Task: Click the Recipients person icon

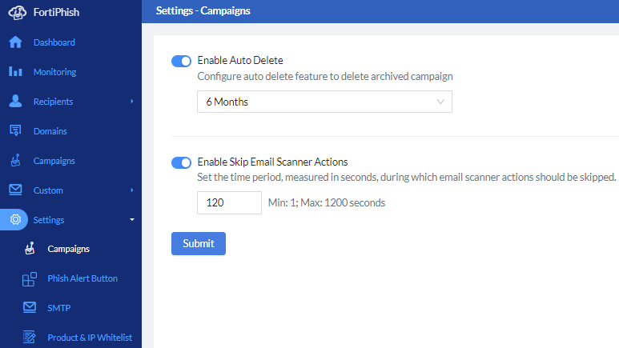Action: click(15, 102)
